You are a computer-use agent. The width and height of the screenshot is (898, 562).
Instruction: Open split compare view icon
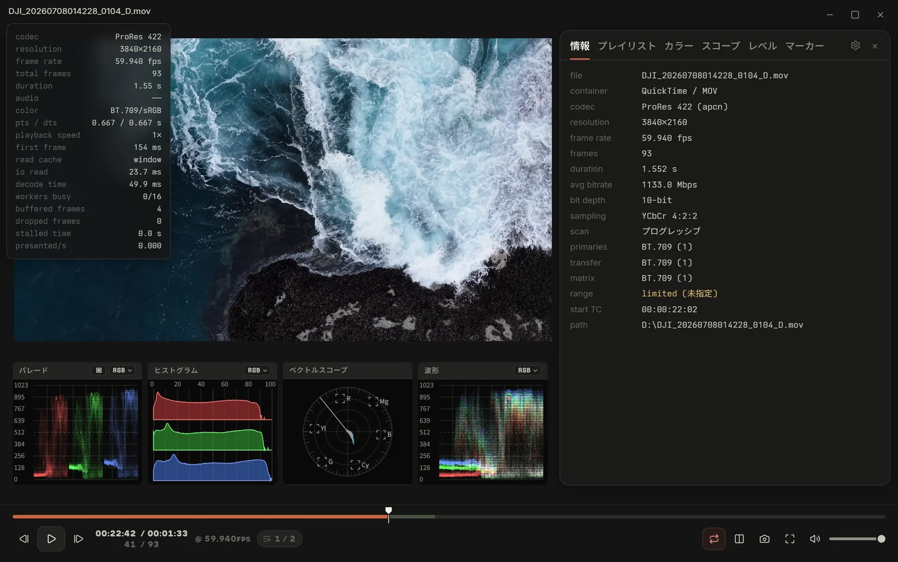(739, 539)
